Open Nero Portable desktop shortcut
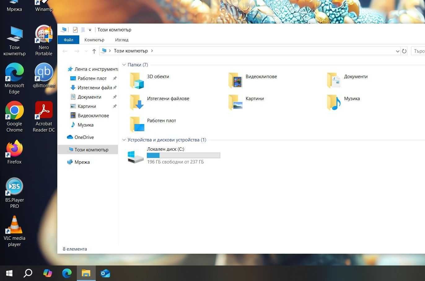 pyautogui.click(x=44, y=41)
